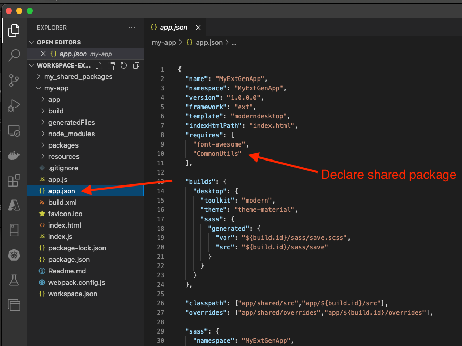
Task: Open the Docker view icon
Action: click(x=14, y=156)
